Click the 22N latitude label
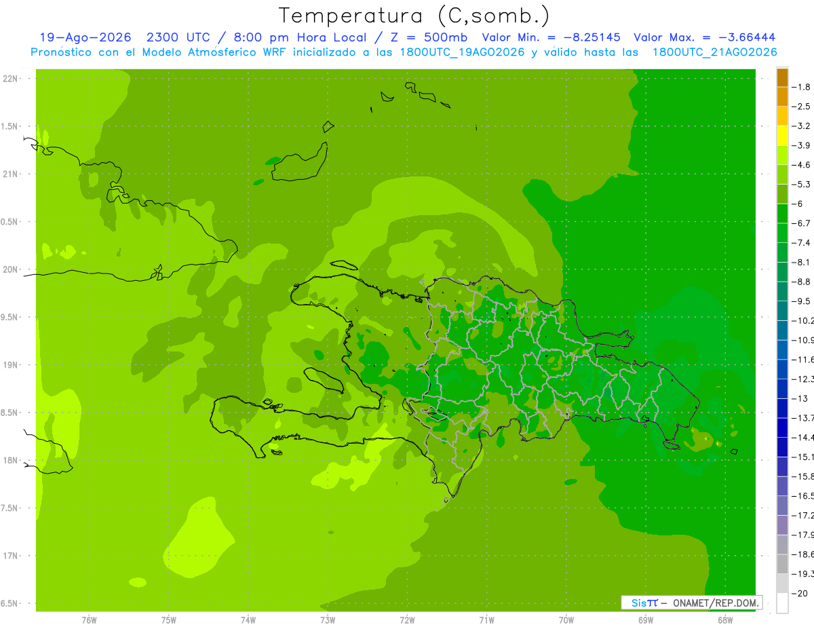Screen dimensions: 814x629 pyautogui.click(x=11, y=79)
